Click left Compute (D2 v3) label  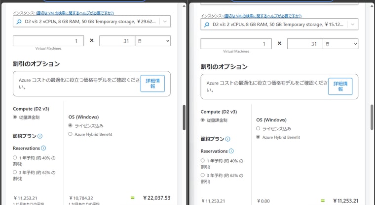31,109
